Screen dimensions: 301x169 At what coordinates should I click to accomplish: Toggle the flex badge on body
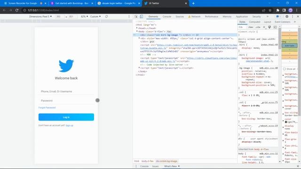click(169, 31)
